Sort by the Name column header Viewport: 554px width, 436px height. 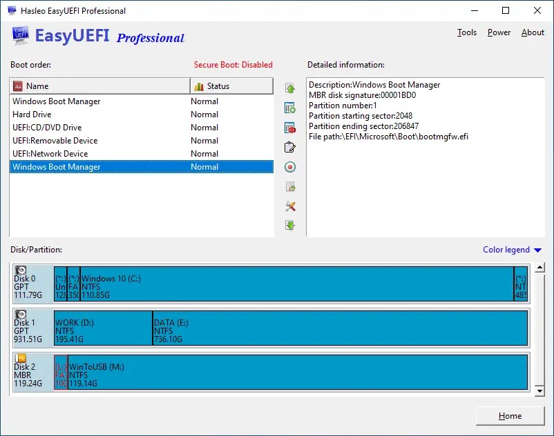tap(99, 86)
